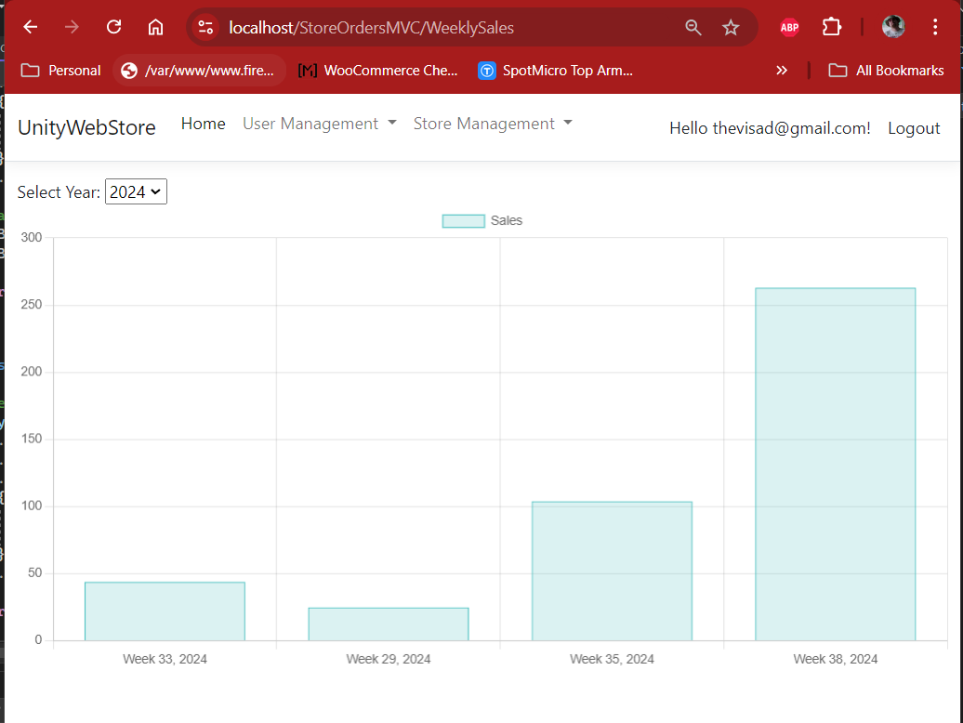
Task: Go to the Home nav link
Action: click(203, 124)
